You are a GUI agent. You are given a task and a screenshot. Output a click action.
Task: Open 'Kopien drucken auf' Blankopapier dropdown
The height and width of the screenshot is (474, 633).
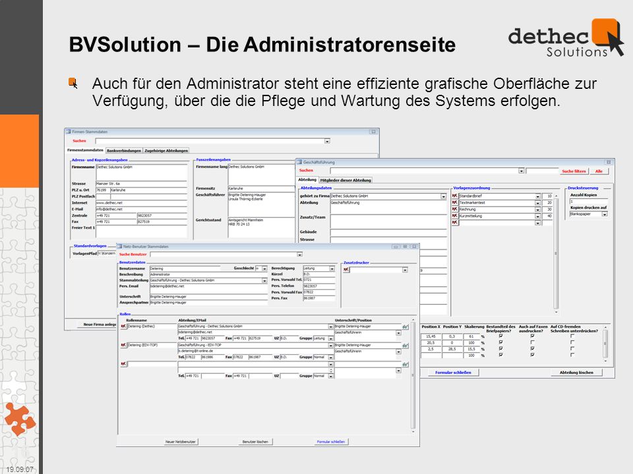coord(605,215)
